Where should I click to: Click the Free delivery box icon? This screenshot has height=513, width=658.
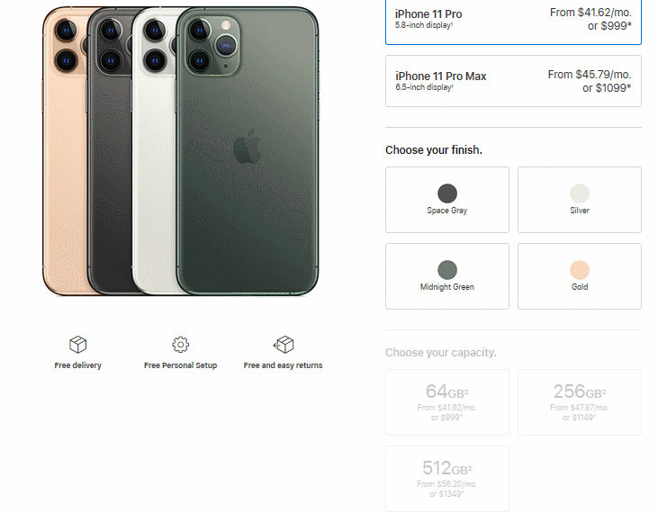pos(77,345)
